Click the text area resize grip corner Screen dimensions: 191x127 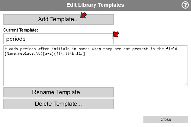[x=186, y=84]
